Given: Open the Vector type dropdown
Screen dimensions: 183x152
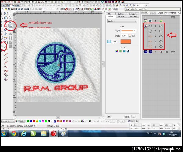Looking at the screenshot, I should [122, 21].
